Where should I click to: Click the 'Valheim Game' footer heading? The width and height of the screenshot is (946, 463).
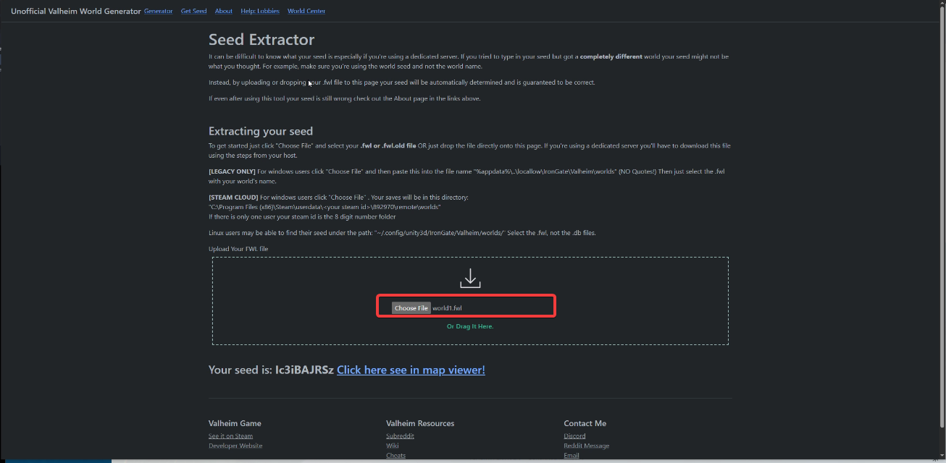pos(235,423)
